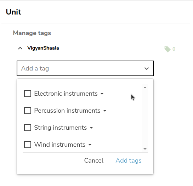Click the tag count number 0
Image resolution: width=193 pixels, height=186 pixels.
coord(174,49)
